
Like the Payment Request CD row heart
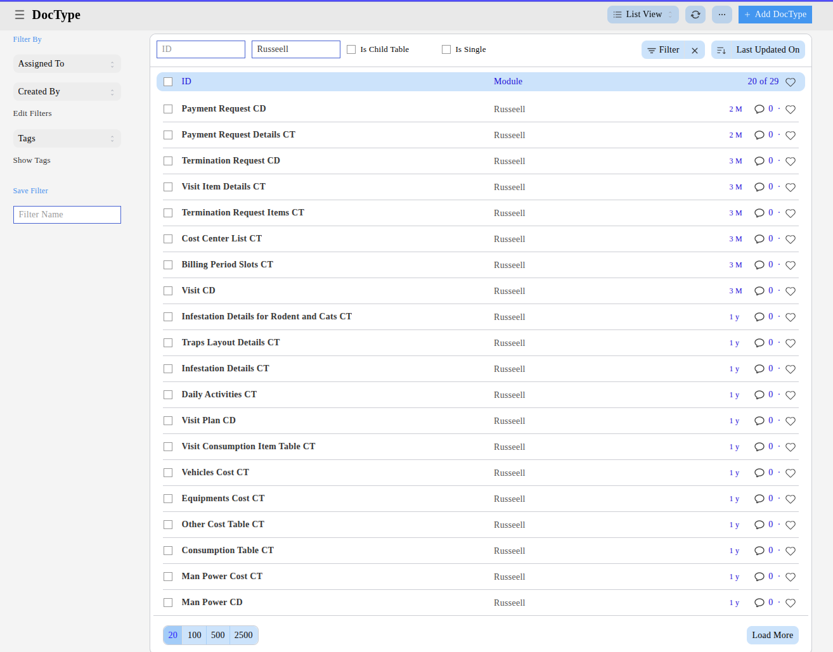[791, 110]
